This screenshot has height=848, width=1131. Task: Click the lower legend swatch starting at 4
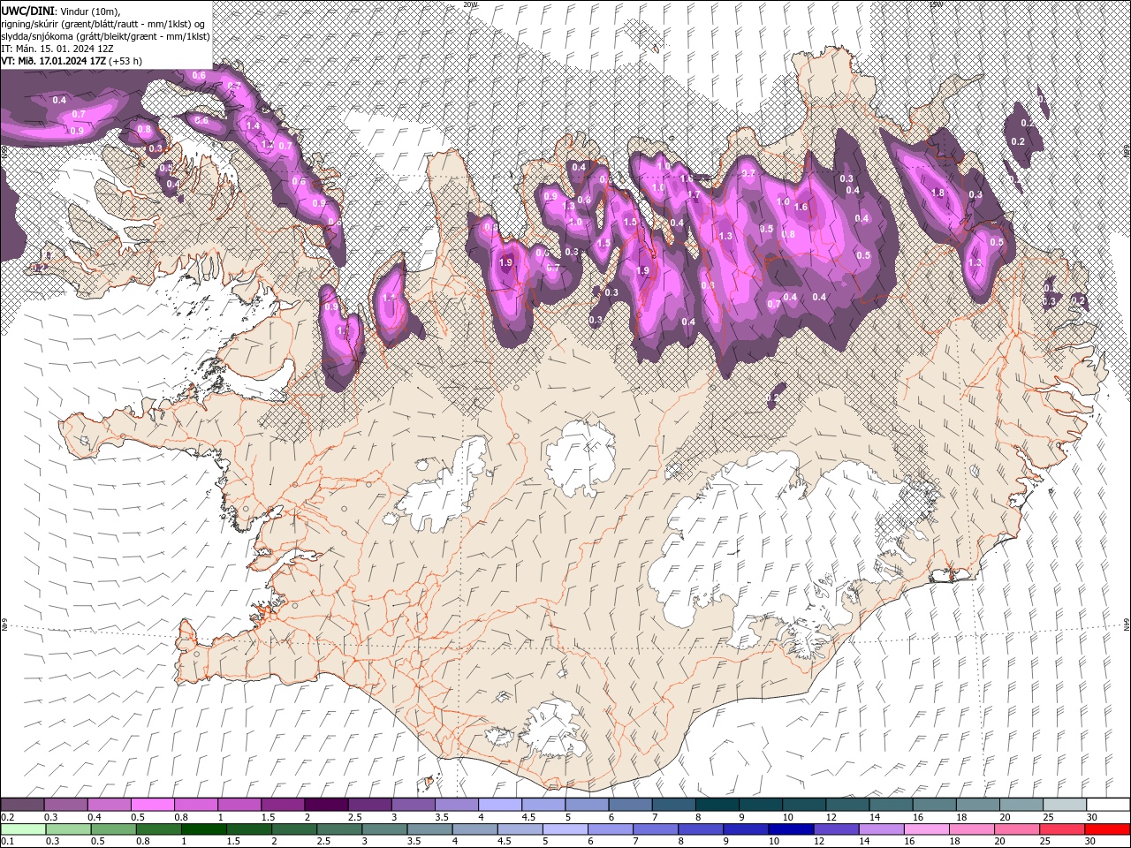(x=474, y=829)
